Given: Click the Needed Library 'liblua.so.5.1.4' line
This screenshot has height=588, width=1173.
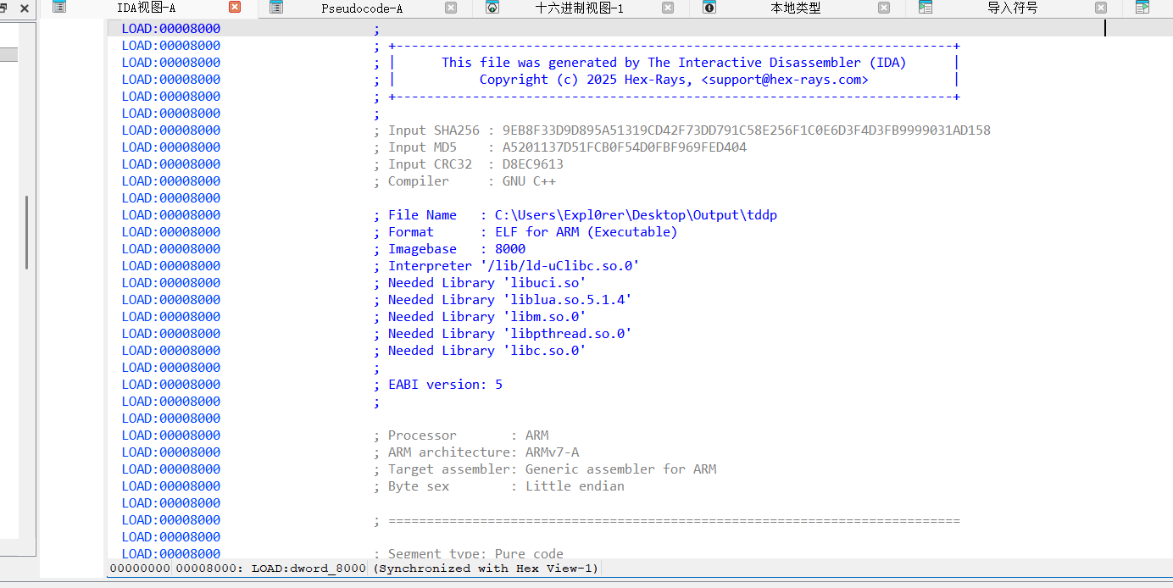Looking at the screenshot, I should pos(503,300).
